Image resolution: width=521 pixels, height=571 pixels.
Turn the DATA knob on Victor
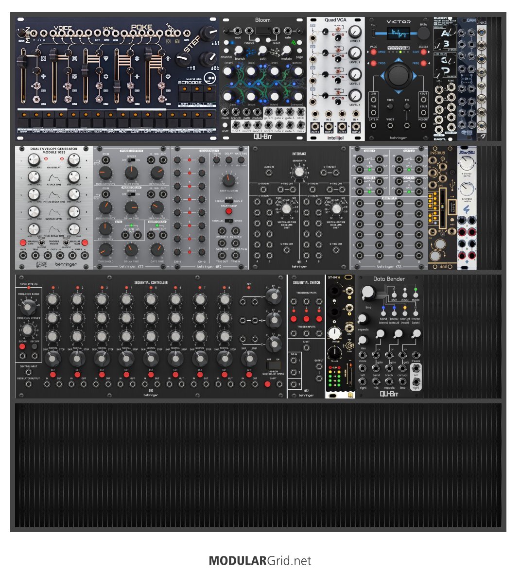(x=423, y=33)
